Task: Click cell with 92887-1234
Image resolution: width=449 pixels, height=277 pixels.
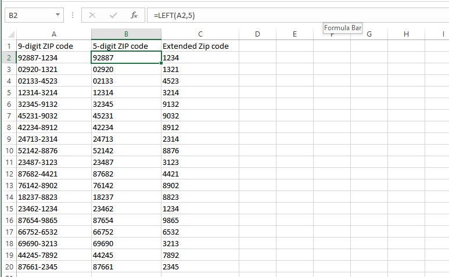Action: pos(54,58)
